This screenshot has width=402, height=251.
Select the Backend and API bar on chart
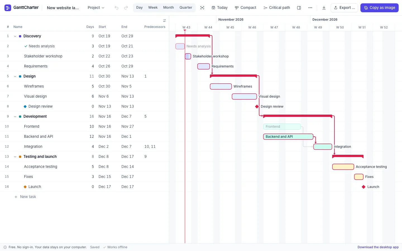pos(288,137)
